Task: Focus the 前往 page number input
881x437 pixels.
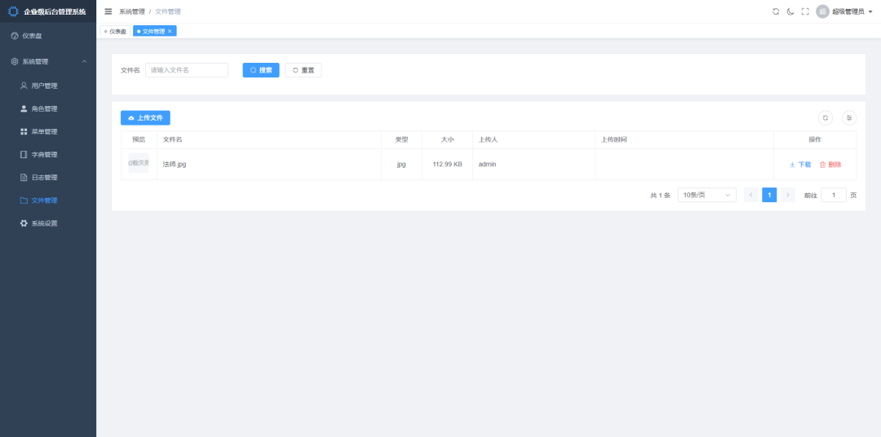Action: tap(834, 195)
